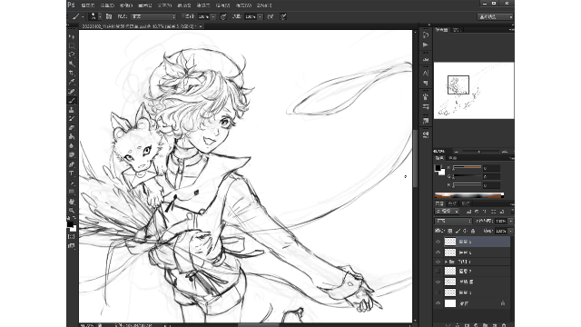Open the last menu in the menu bar
The image size is (581, 327).
point(264,5)
